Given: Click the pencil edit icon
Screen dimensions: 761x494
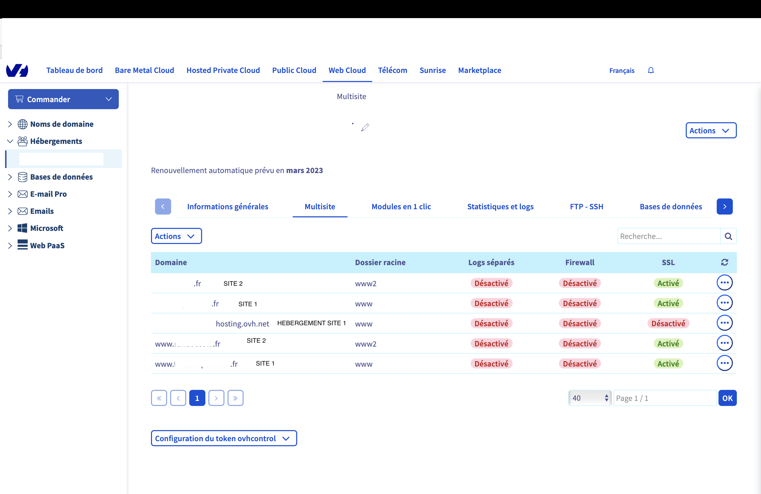Looking at the screenshot, I should [x=365, y=127].
